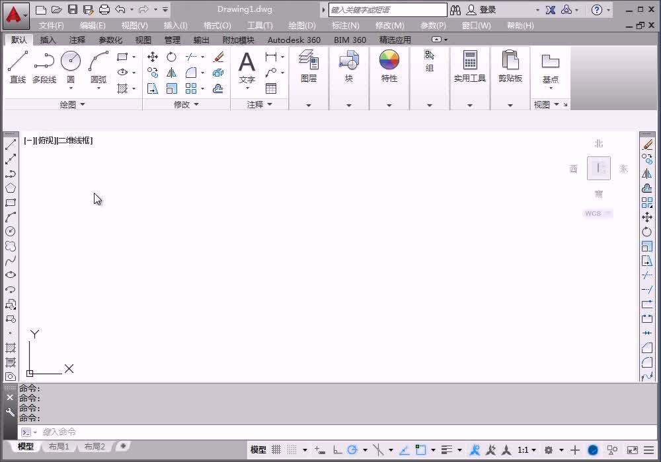Click the Group (组) panel button

(x=429, y=61)
